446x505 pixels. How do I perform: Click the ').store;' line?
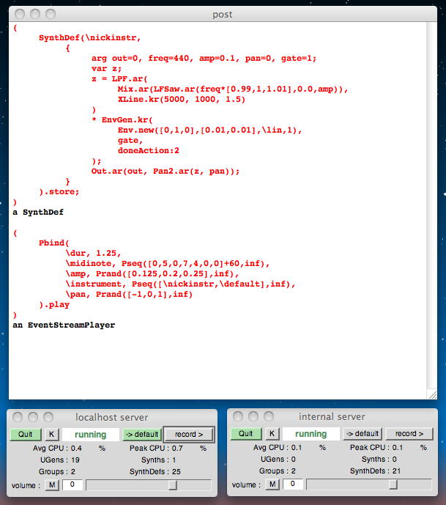point(59,192)
